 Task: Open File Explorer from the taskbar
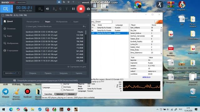pyautogui.click(x=32, y=109)
